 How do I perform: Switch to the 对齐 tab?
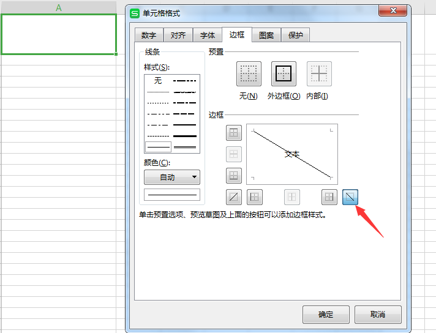[178, 35]
